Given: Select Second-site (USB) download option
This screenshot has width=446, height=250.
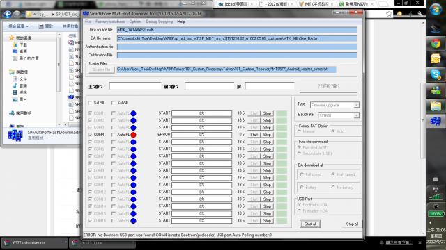Looking at the screenshot, I should [x=299, y=153].
